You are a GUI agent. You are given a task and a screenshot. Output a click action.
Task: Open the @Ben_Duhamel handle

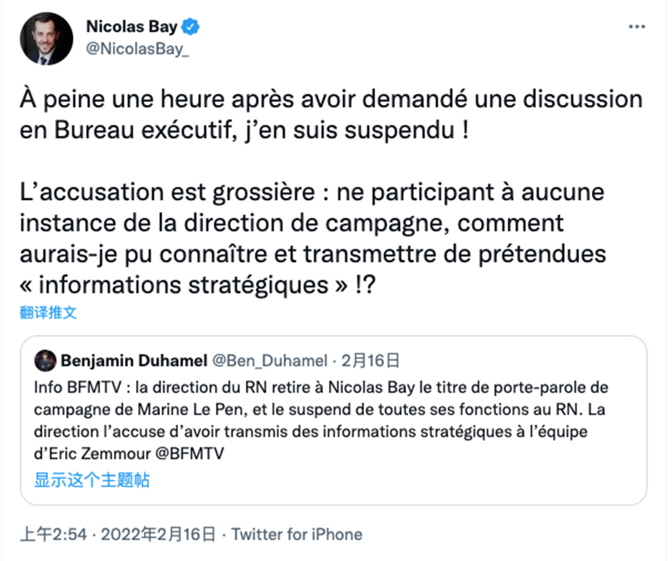pos(270,360)
